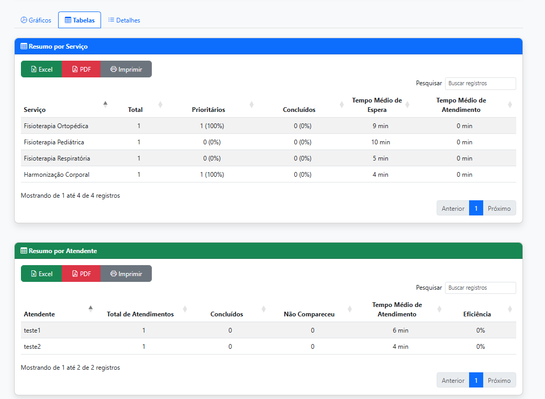Switch to the Detalhes tab
Image resolution: width=545 pixels, height=399 pixels.
[x=124, y=20]
